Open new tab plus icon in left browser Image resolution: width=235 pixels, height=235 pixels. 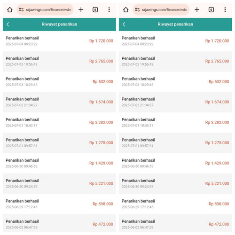point(81,10)
